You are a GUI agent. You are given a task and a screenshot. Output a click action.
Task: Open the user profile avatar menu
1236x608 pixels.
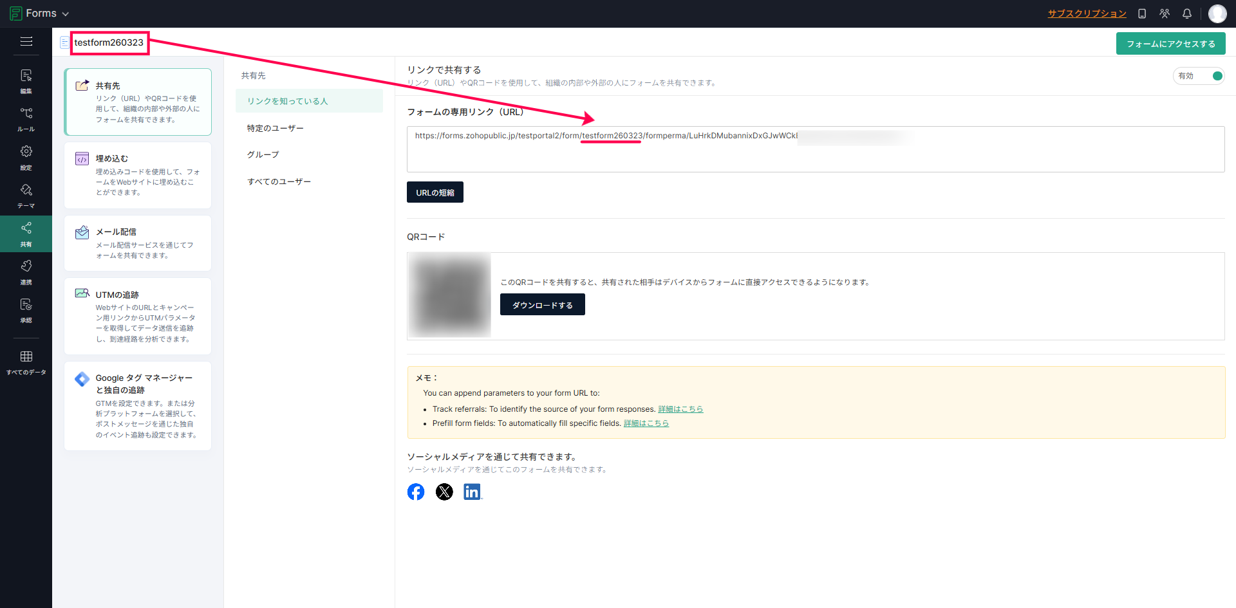(1217, 14)
